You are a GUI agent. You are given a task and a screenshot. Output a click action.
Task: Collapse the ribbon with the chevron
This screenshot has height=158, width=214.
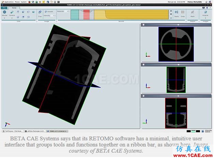point(210,8)
